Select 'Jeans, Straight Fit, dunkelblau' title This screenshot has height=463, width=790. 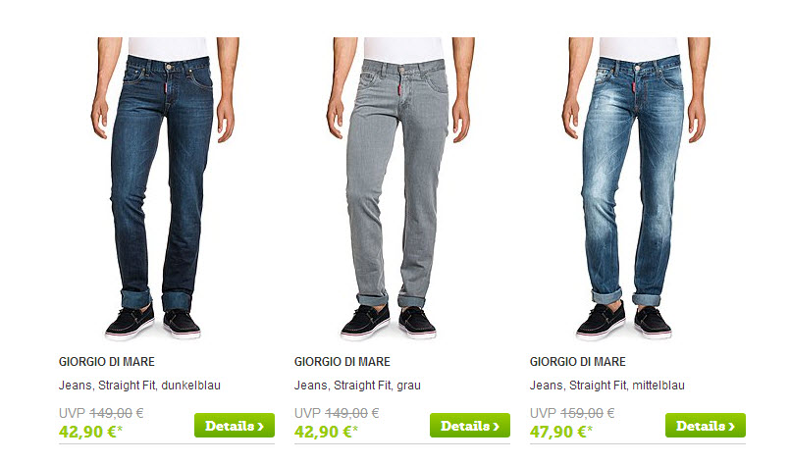click(x=139, y=386)
